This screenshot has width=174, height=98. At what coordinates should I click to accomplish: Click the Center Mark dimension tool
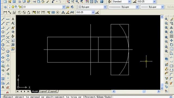pyautogui.click(x=58, y=12)
